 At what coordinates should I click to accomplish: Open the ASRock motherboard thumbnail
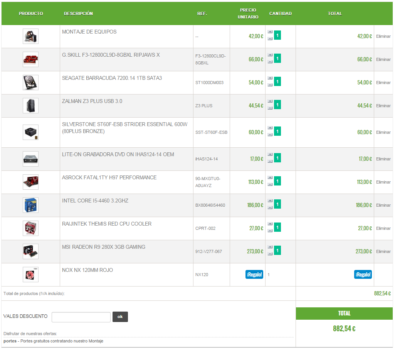30,182
